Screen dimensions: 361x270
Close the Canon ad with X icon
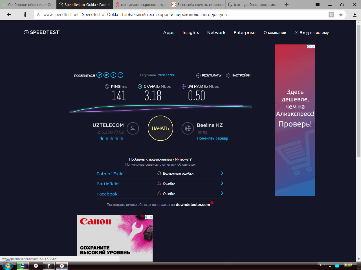pyautogui.click(x=151, y=217)
